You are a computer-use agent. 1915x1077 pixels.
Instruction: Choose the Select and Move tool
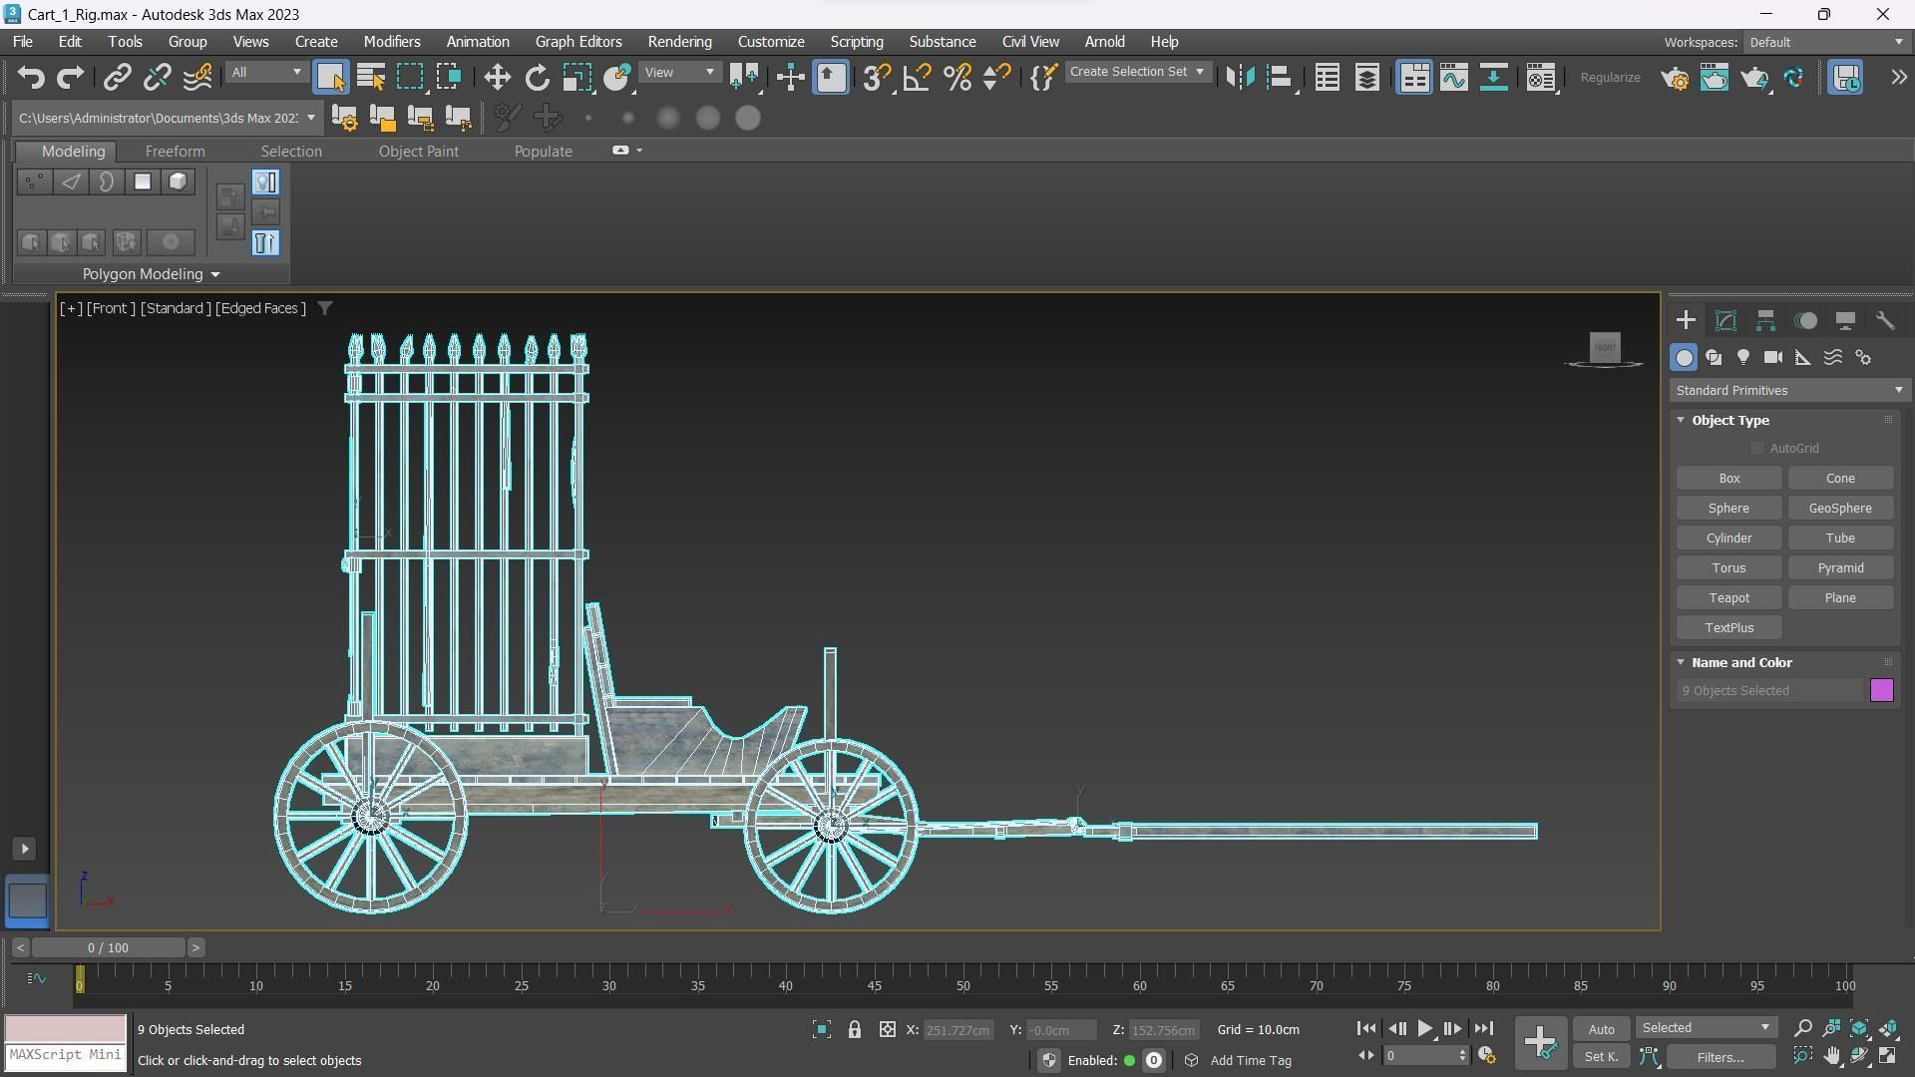[x=497, y=78]
